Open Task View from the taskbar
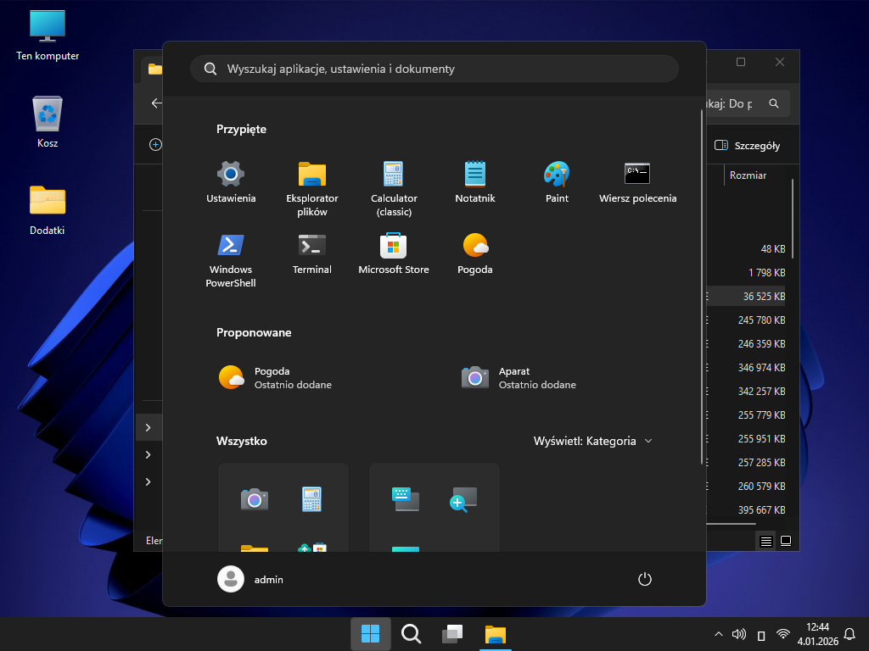This screenshot has width=869, height=651. pos(452,634)
